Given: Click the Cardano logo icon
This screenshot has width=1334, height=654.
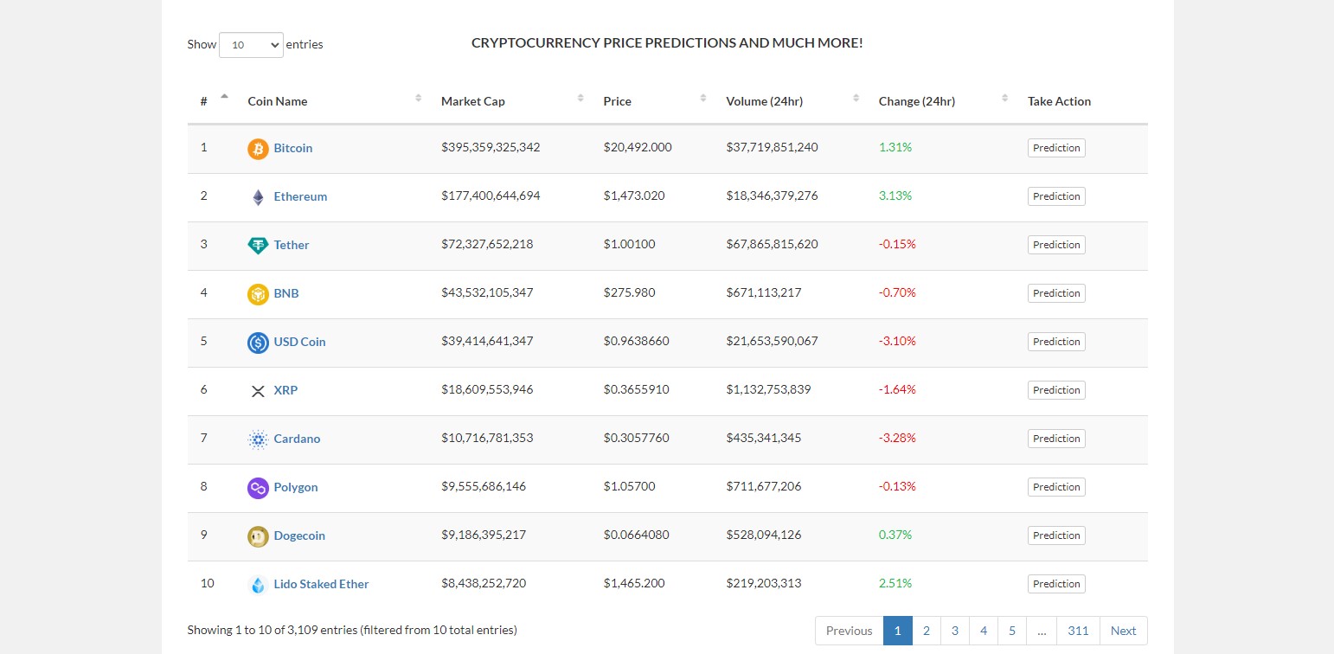Looking at the screenshot, I should click(258, 439).
